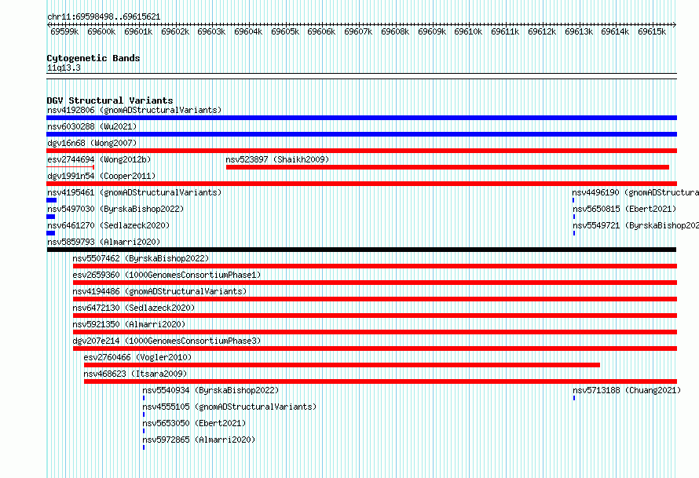The width and height of the screenshot is (699, 478).
Task: Open nsv6472130 (Sedlazeck2020) label
Action: [134, 308]
